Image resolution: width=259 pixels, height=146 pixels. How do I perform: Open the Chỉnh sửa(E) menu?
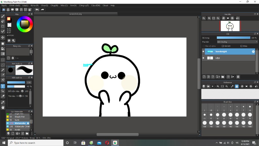pyautogui.click(x=14, y=6)
